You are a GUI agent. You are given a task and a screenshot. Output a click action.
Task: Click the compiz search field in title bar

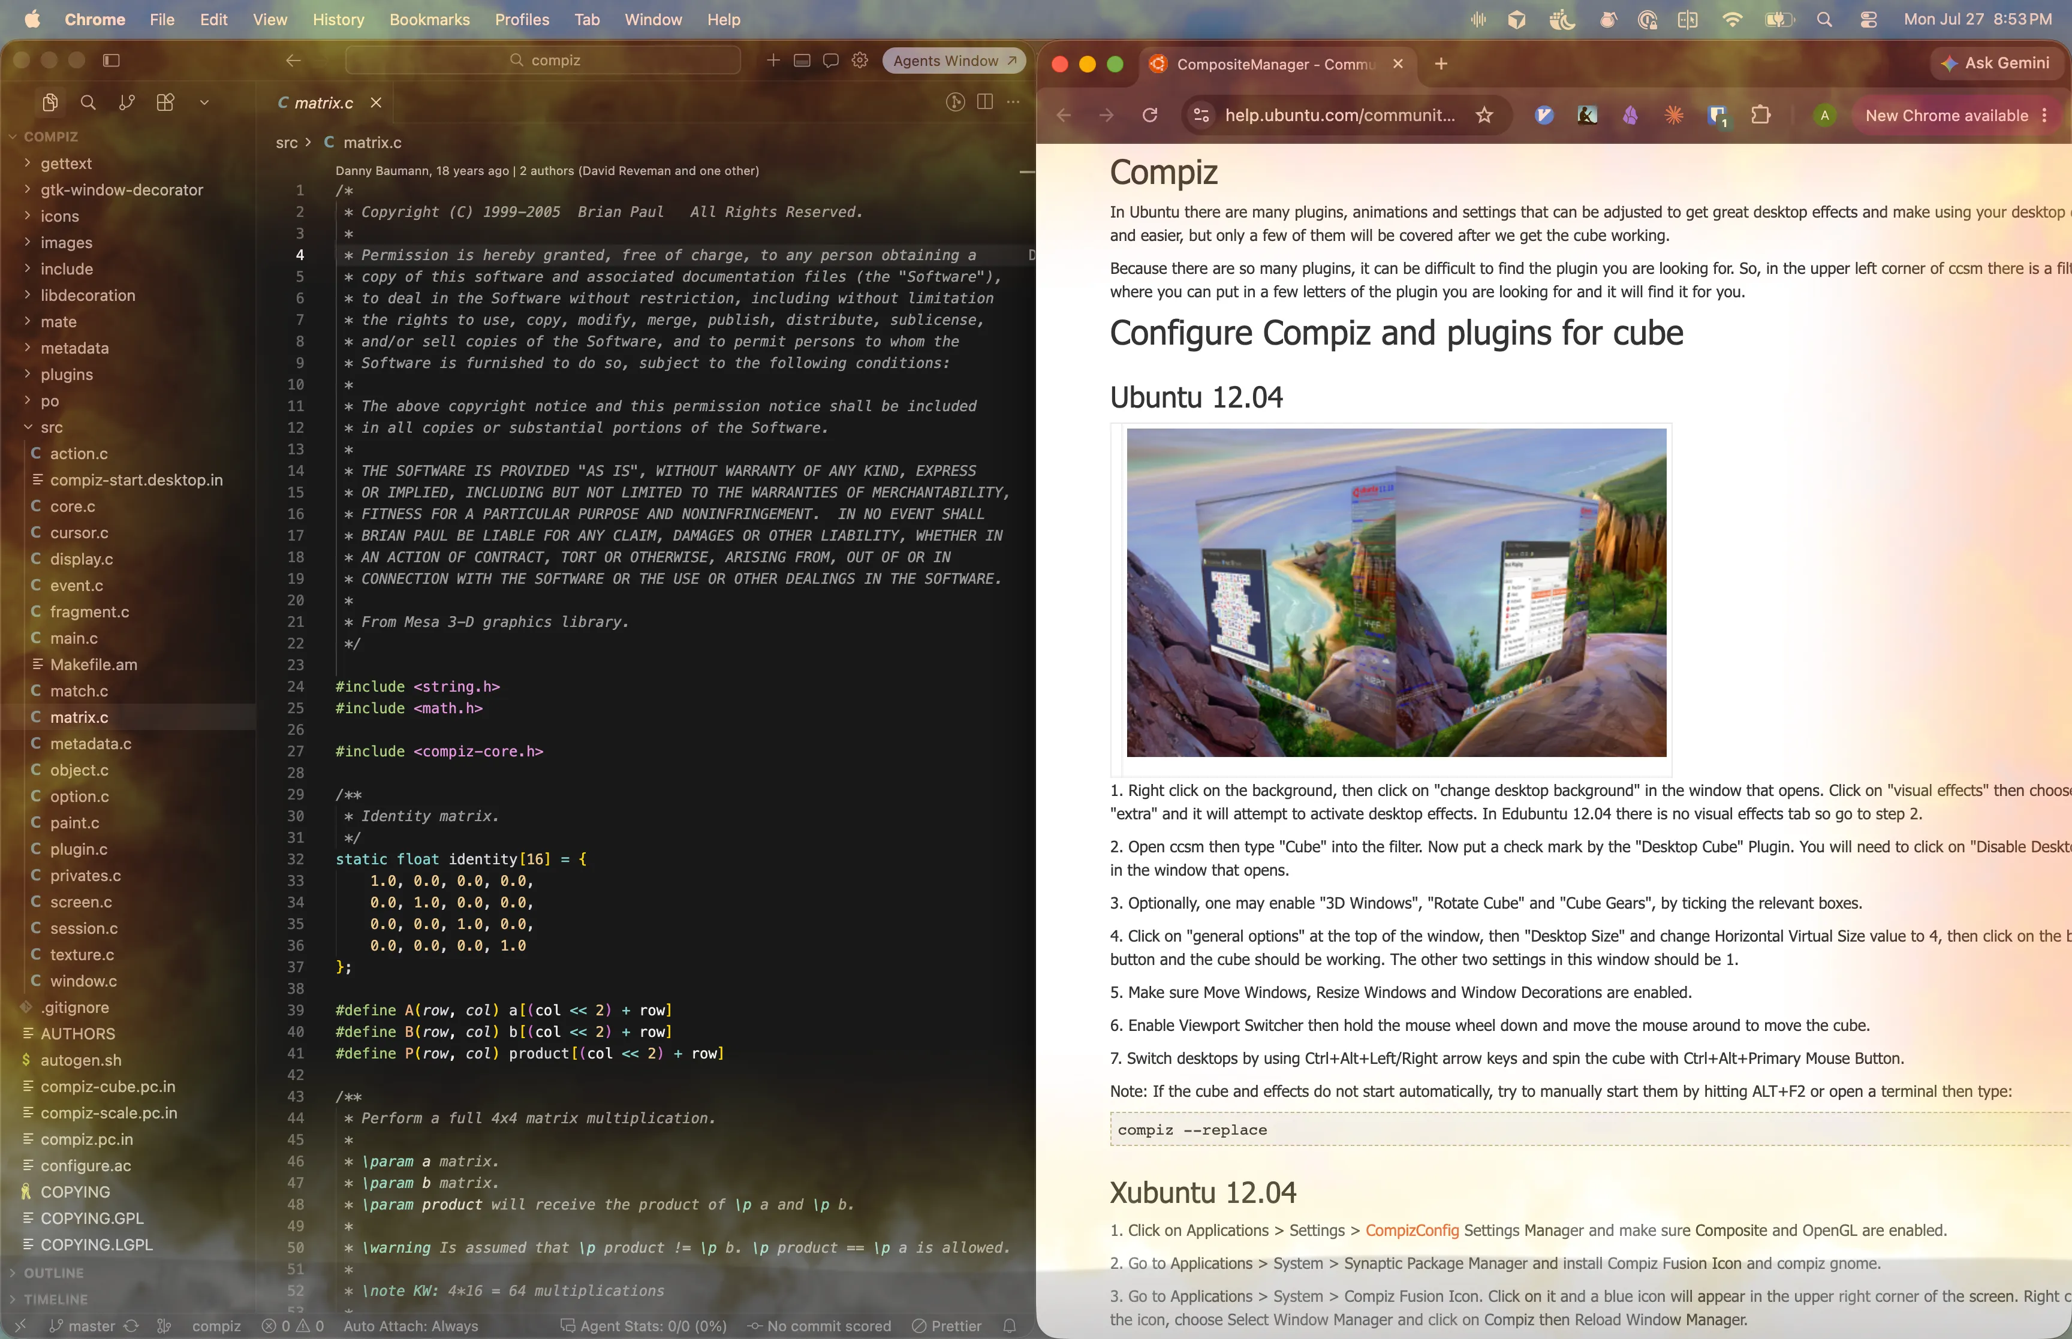(x=543, y=60)
